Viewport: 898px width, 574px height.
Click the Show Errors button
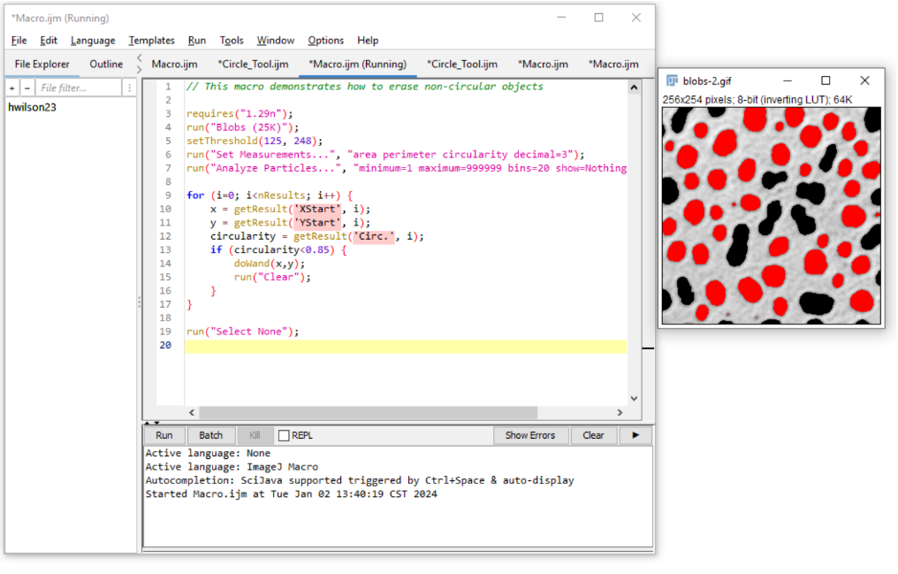(x=530, y=435)
